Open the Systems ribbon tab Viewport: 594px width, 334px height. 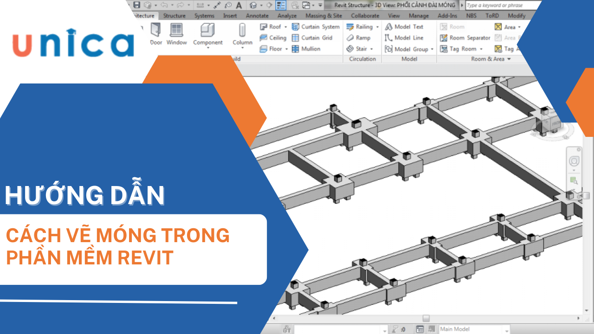tap(204, 16)
